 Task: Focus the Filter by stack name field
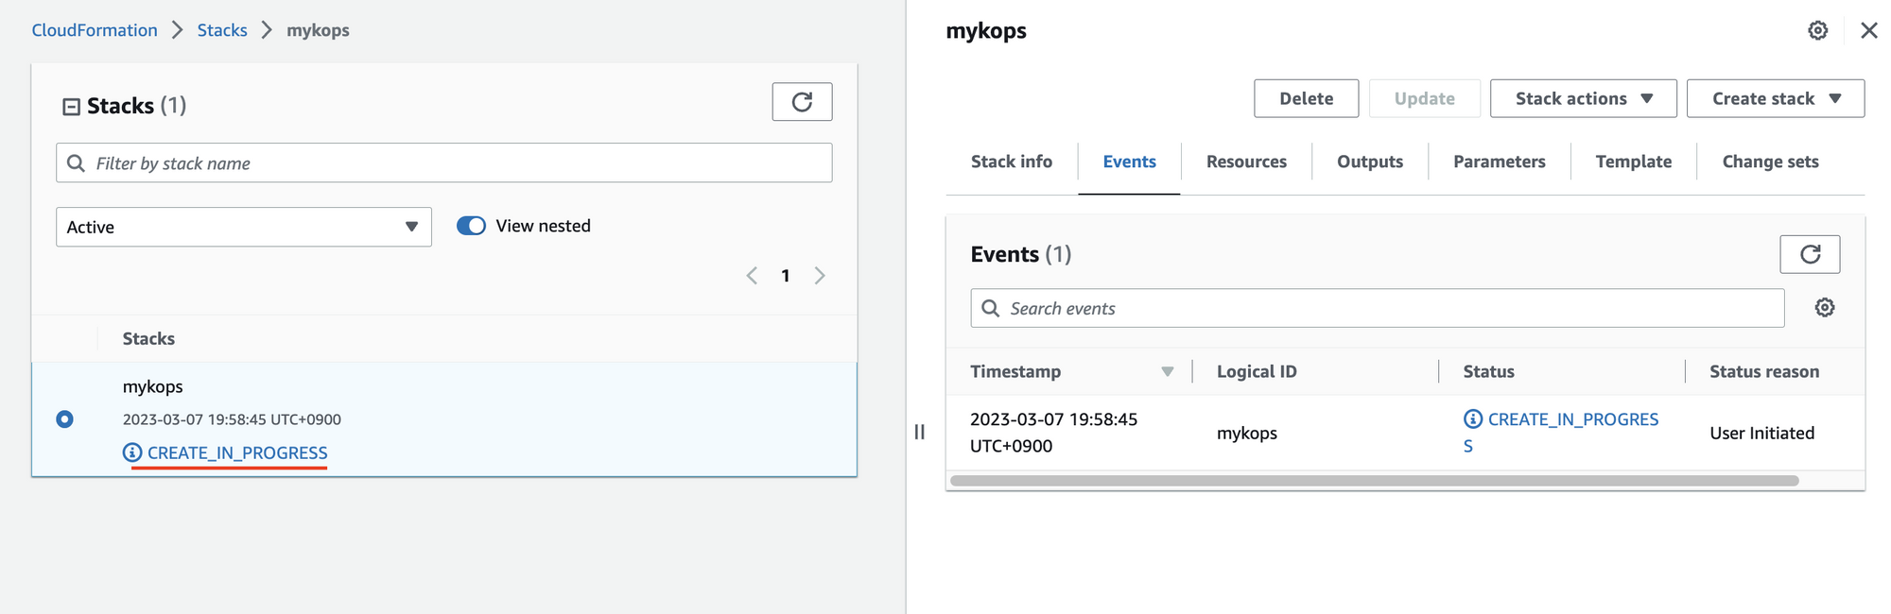(443, 162)
